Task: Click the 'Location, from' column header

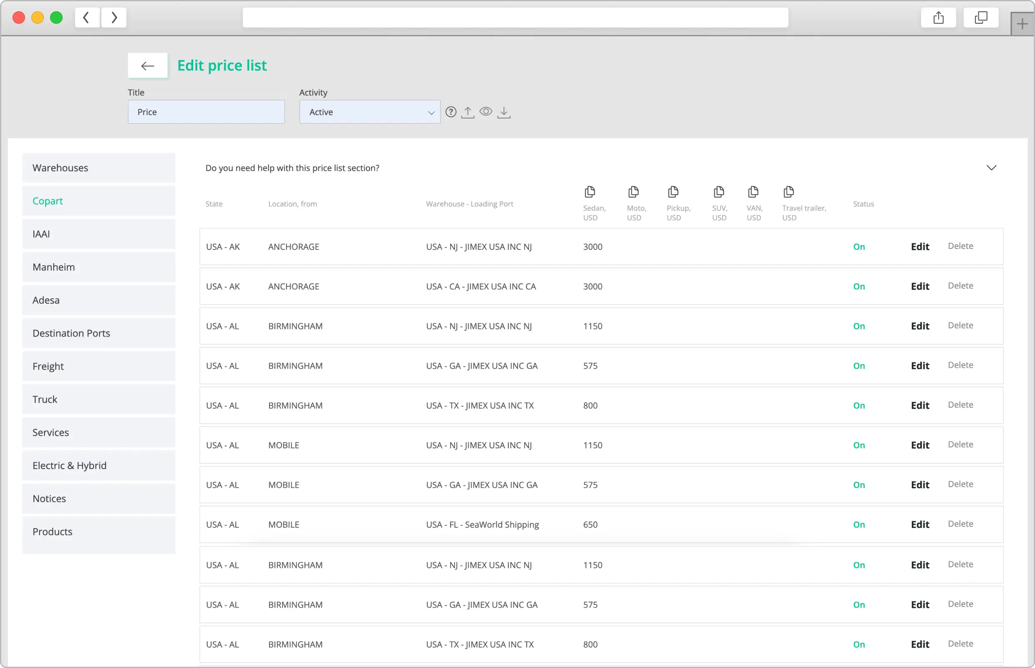Action: click(x=292, y=204)
